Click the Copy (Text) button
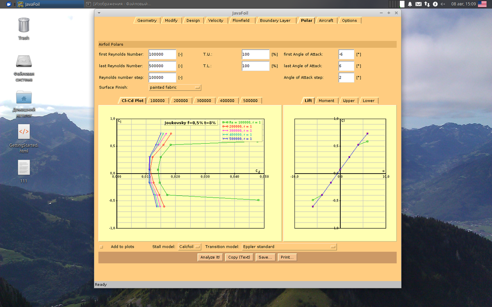 239,257
